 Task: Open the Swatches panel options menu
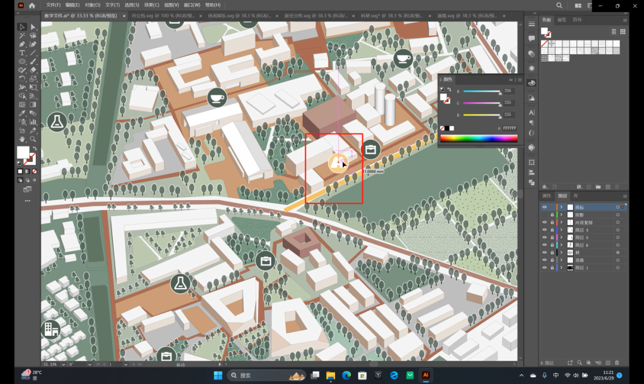(625, 20)
